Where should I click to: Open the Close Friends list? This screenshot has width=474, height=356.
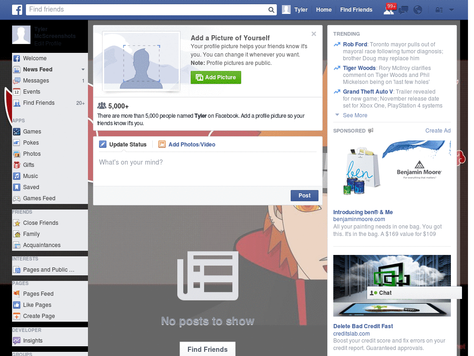50,223
